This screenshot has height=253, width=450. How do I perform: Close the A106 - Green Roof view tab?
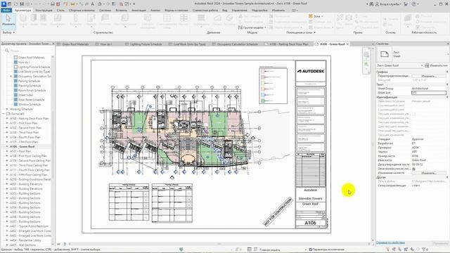coord(347,44)
